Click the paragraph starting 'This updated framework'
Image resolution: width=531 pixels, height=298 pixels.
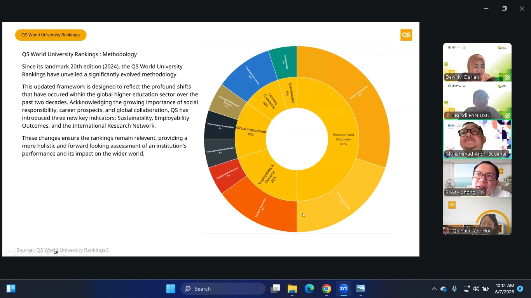[110, 106]
